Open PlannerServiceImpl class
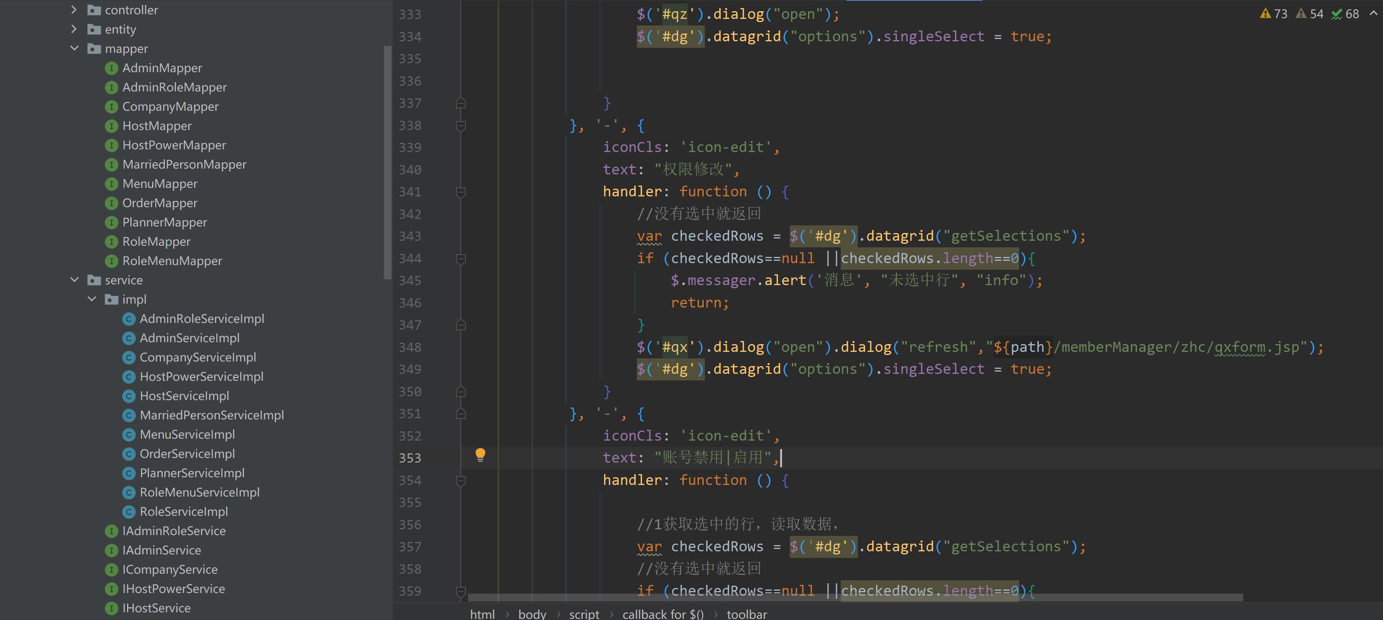The width and height of the screenshot is (1383, 620). pos(192,473)
